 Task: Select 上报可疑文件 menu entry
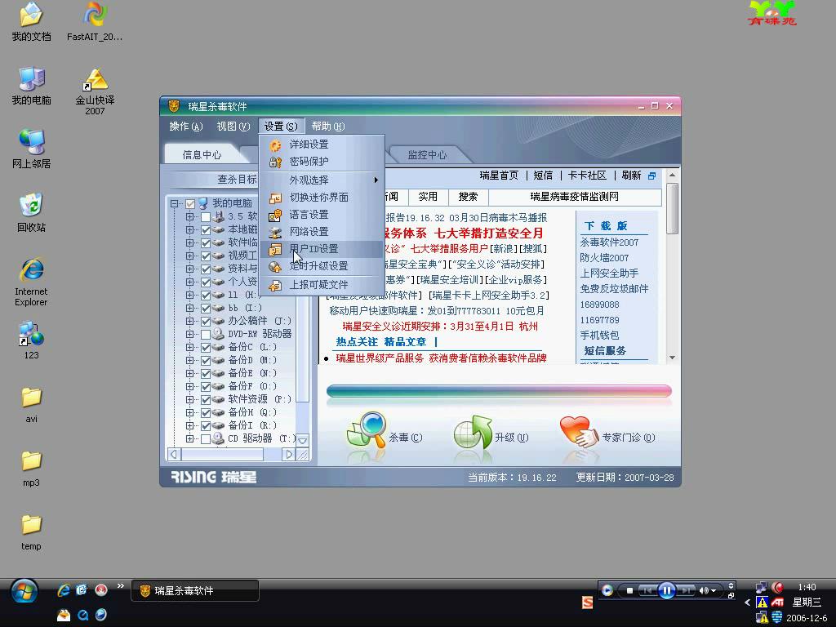321,285
